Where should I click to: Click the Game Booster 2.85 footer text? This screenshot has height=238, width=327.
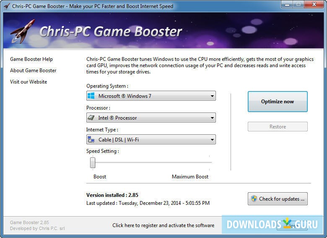click(29, 222)
